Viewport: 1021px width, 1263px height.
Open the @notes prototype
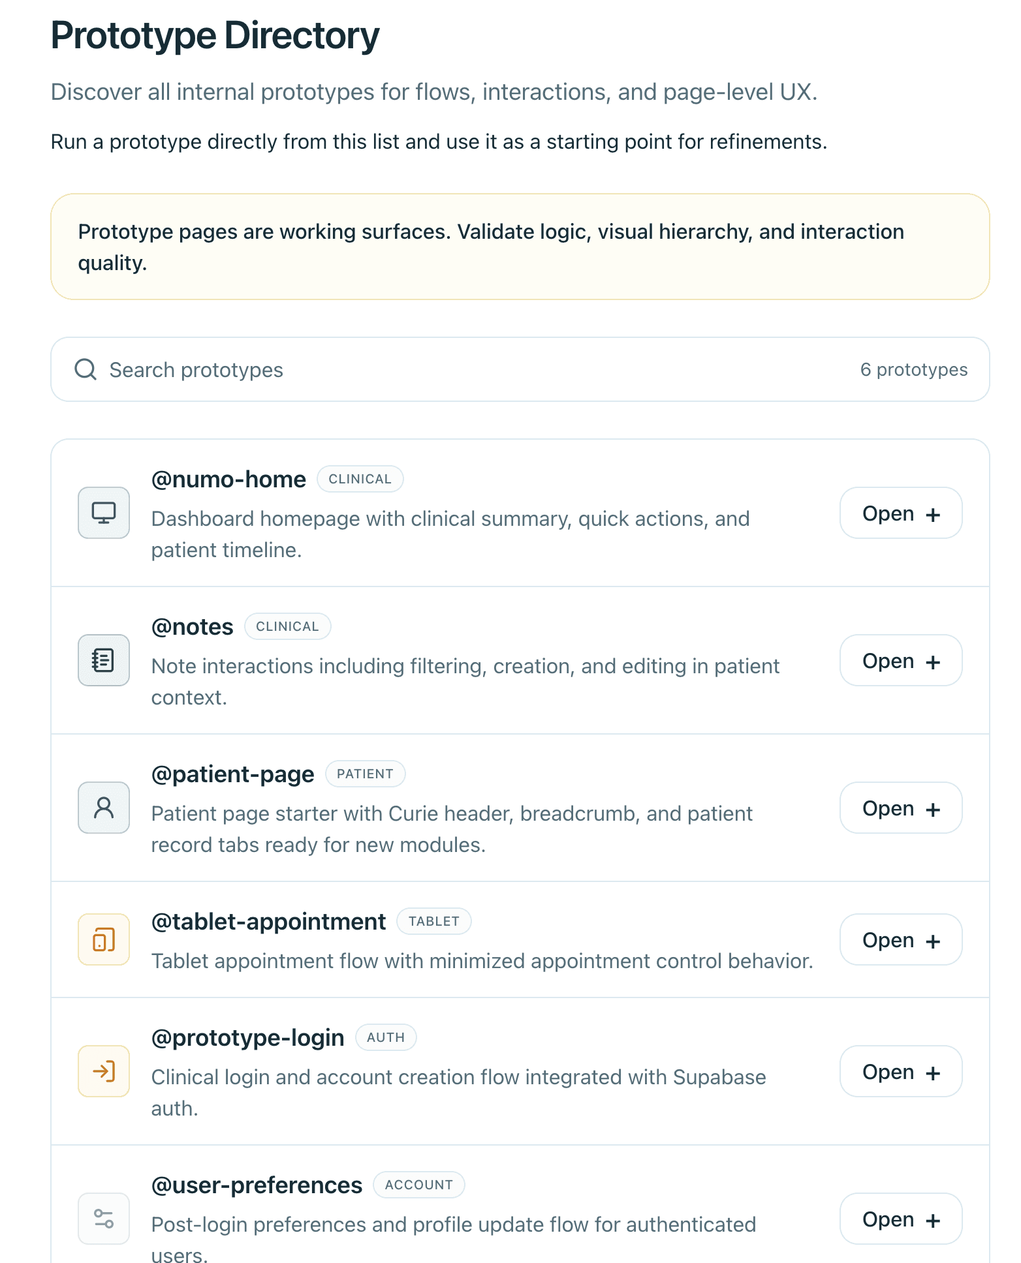(901, 660)
